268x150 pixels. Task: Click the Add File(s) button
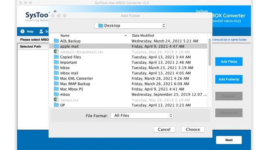click(229, 62)
